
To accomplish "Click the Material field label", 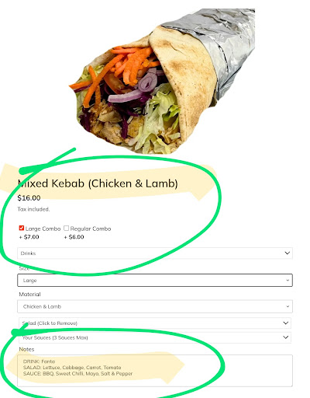I will [x=29, y=295].
